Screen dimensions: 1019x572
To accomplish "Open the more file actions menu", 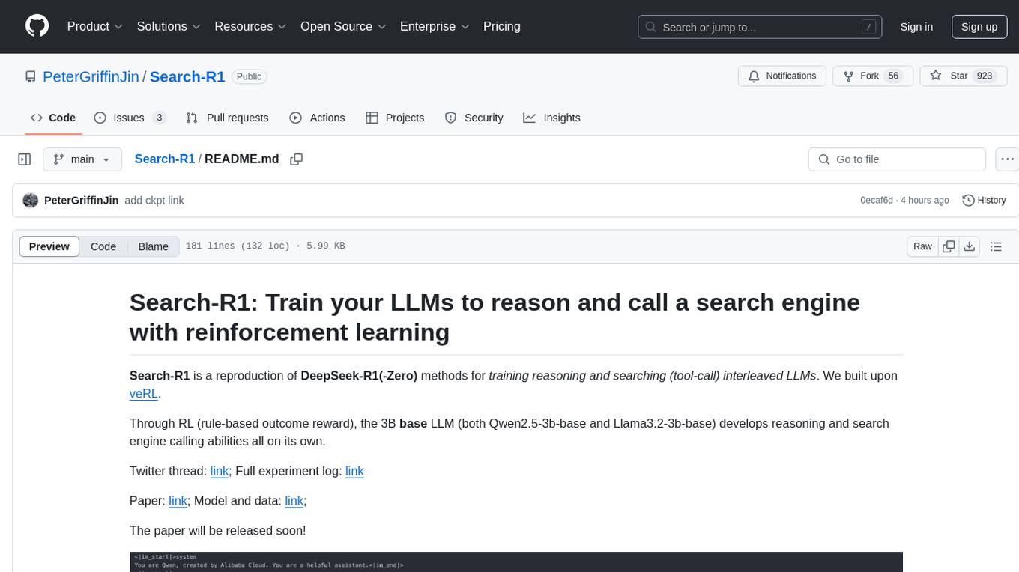I will (x=1007, y=159).
